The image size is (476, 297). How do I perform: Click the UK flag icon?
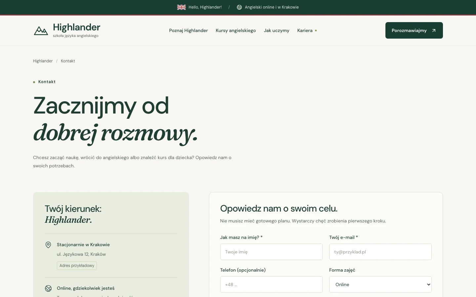click(x=181, y=7)
